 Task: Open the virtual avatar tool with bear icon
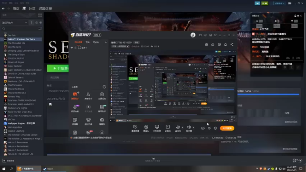click(x=88, y=121)
